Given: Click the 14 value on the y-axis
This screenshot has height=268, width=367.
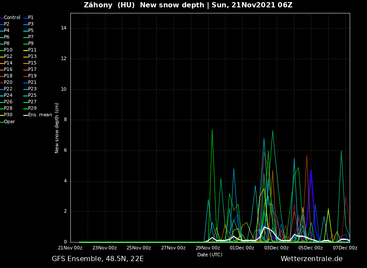Looking at the screenshot, I should pos(63,28).
